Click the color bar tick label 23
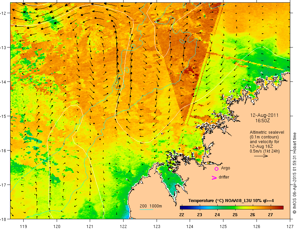 pos(200,215)
